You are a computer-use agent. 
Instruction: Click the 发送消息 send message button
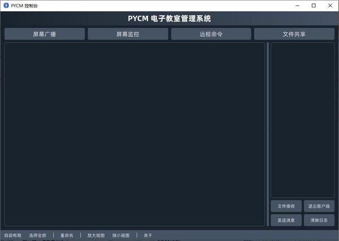coord(286,220)
